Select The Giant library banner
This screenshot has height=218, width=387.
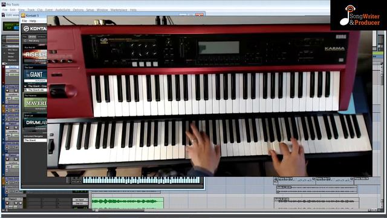[35, 74]
